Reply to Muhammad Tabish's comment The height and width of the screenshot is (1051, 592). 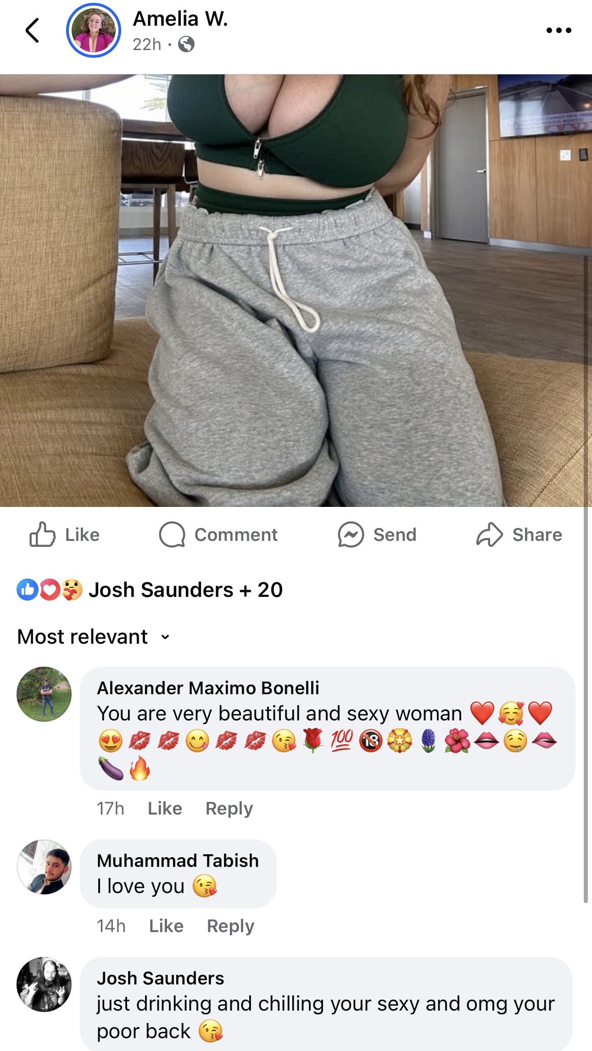[230, 926]
